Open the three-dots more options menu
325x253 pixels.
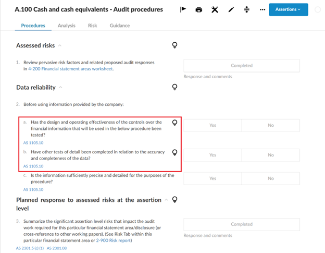262,9
